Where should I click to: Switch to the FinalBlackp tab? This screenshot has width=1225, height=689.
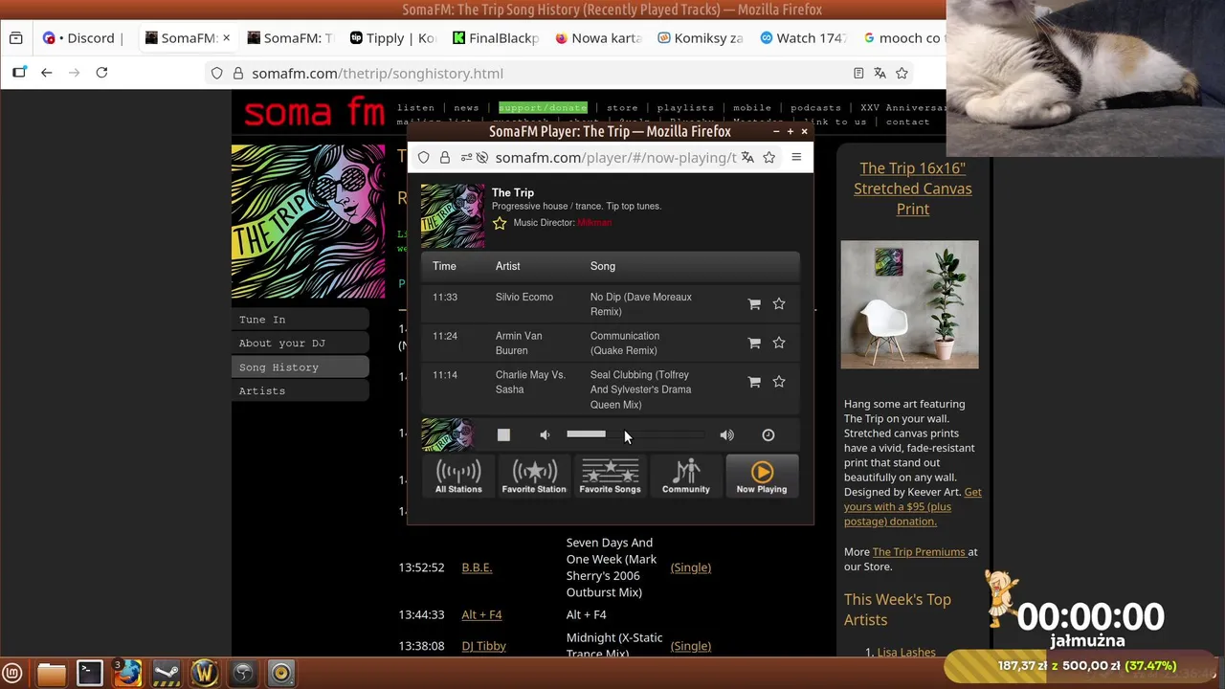click(496, 38)
